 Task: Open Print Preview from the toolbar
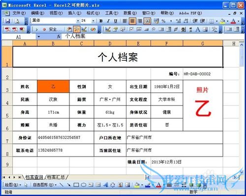[17, 21]
